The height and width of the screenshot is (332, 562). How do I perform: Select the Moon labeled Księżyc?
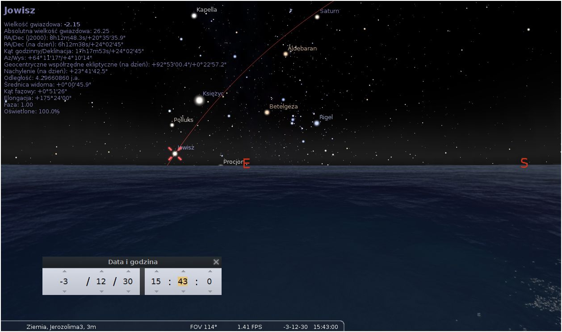point(199,100)
